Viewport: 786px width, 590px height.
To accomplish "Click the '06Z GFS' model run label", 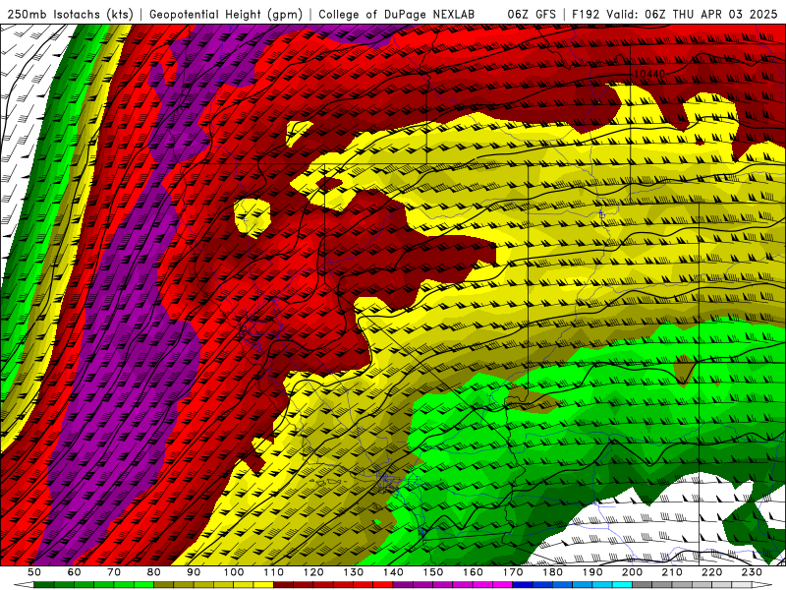I will tap(532, 14).
